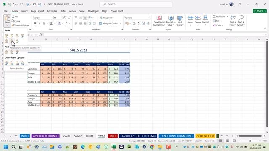Expand the Merge & Center dropdown arrow
This screenshot has width=269, height=151.
120,23
